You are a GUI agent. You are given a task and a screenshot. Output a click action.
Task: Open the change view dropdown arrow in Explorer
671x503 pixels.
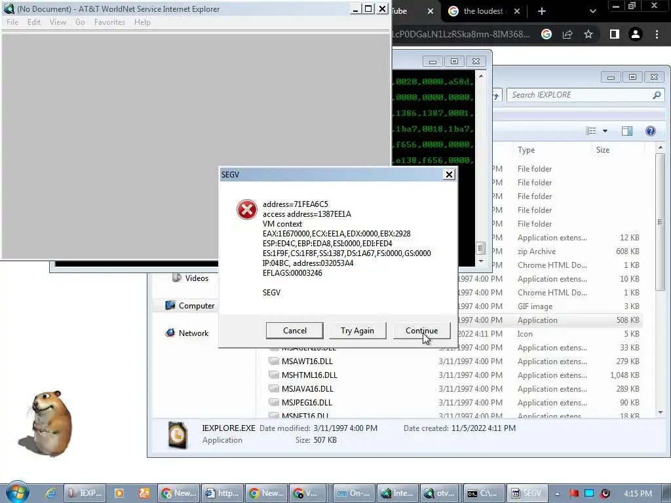click(605, 131)
